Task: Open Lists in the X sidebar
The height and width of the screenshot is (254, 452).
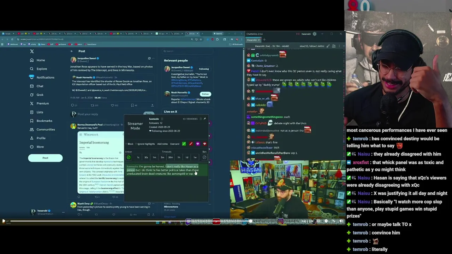Action: [36, 112]
